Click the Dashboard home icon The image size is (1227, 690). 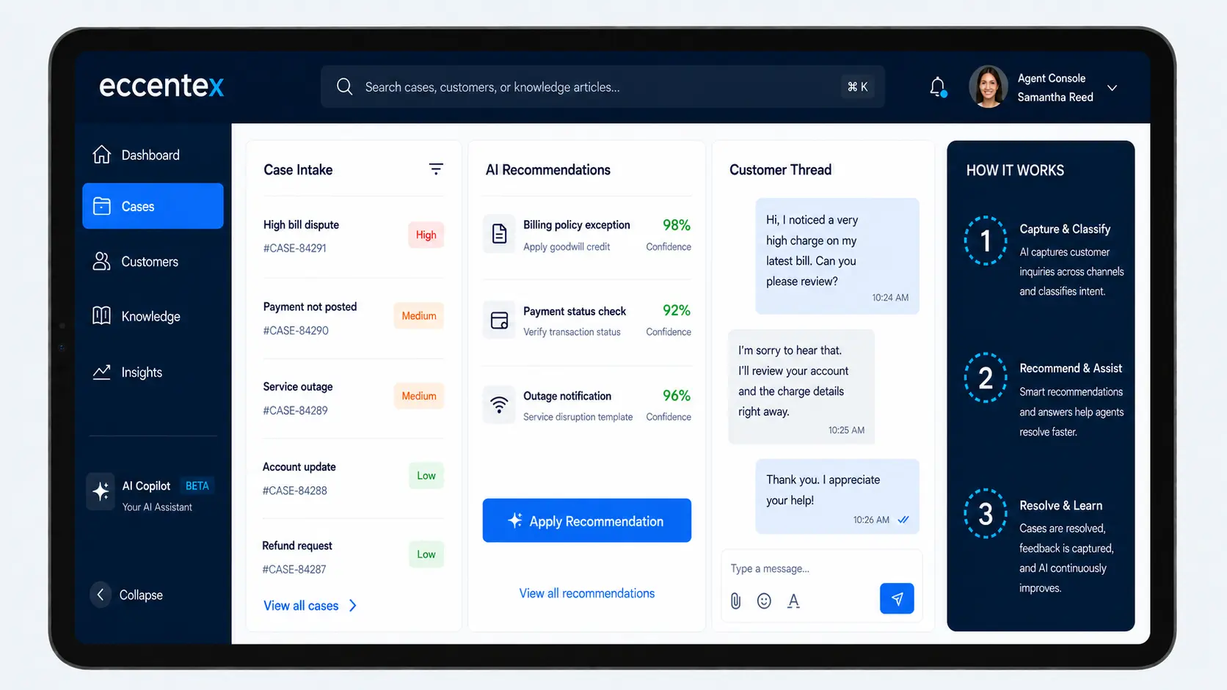point(101,154)
